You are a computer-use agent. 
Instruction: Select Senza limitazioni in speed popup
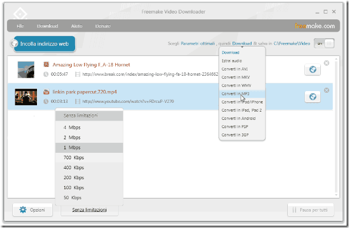click(x=89, y=116)
